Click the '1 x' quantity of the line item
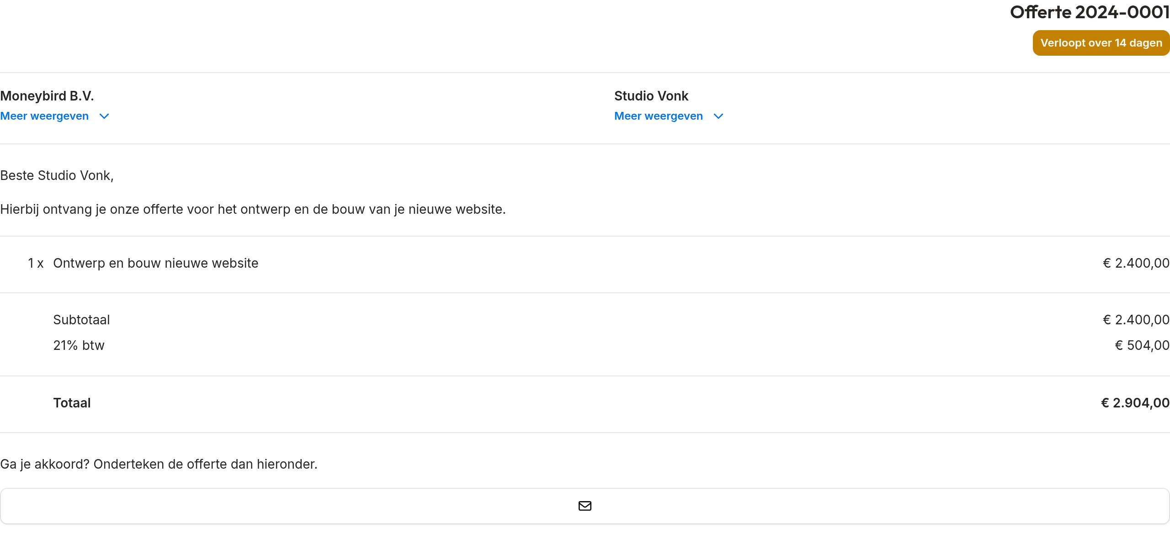This screenshot has width=1170, height=539. (x=36, y=263)
